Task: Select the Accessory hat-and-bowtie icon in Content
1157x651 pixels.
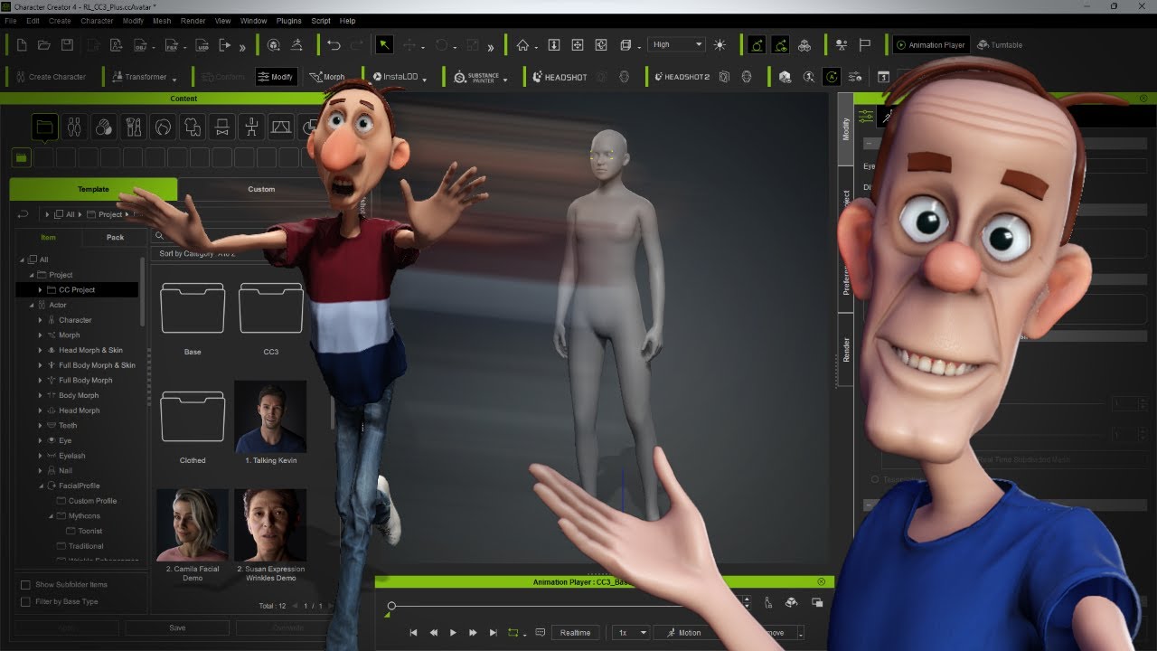Action: (x=221, y=127)
